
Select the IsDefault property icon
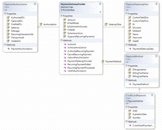[x=130, y=31]
